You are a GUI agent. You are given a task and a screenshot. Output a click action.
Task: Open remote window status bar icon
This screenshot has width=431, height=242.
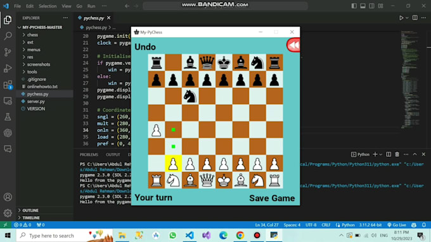(x=5, y=225)
